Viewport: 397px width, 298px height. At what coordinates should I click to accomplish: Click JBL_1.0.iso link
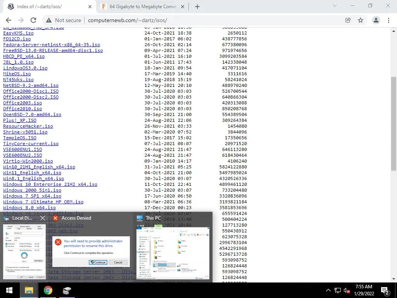[x=18, y=62]
